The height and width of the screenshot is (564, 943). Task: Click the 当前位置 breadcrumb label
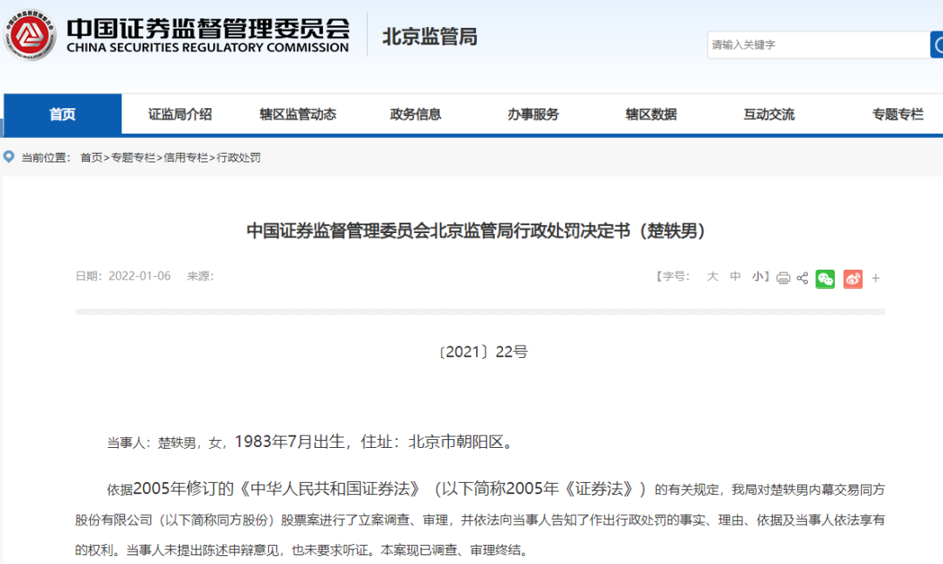[46, 157]
